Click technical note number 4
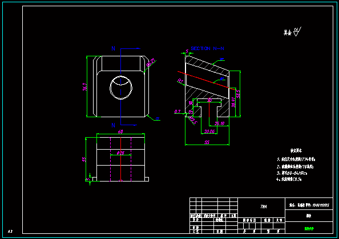The height and width of the screenshot is (239, 339). (289, 179)
